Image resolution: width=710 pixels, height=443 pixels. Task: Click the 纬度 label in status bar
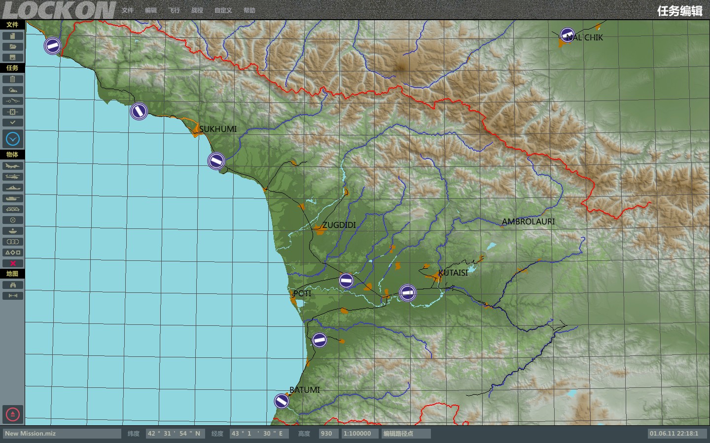134,434
